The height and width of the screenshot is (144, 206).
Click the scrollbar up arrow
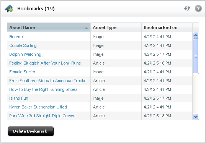tap(196, 36)
